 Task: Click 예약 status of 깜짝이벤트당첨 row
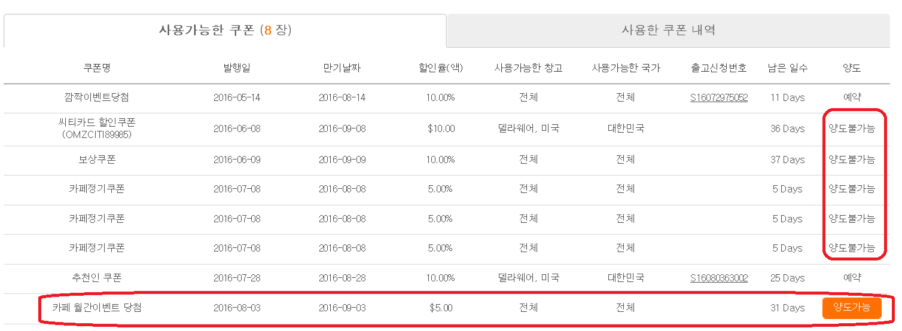851,98
